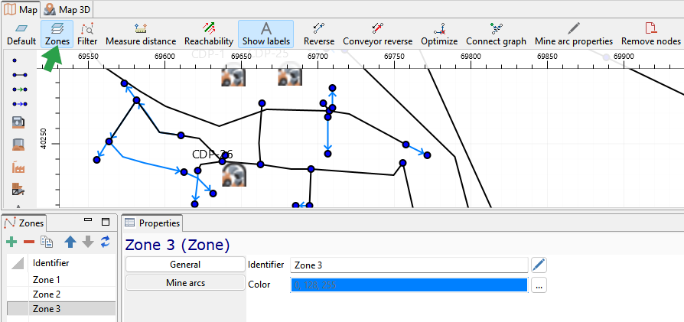The width and height of the screenshot is (684, 322).
Task: Click the Identifier column header
Action: (x=72, y=263)
